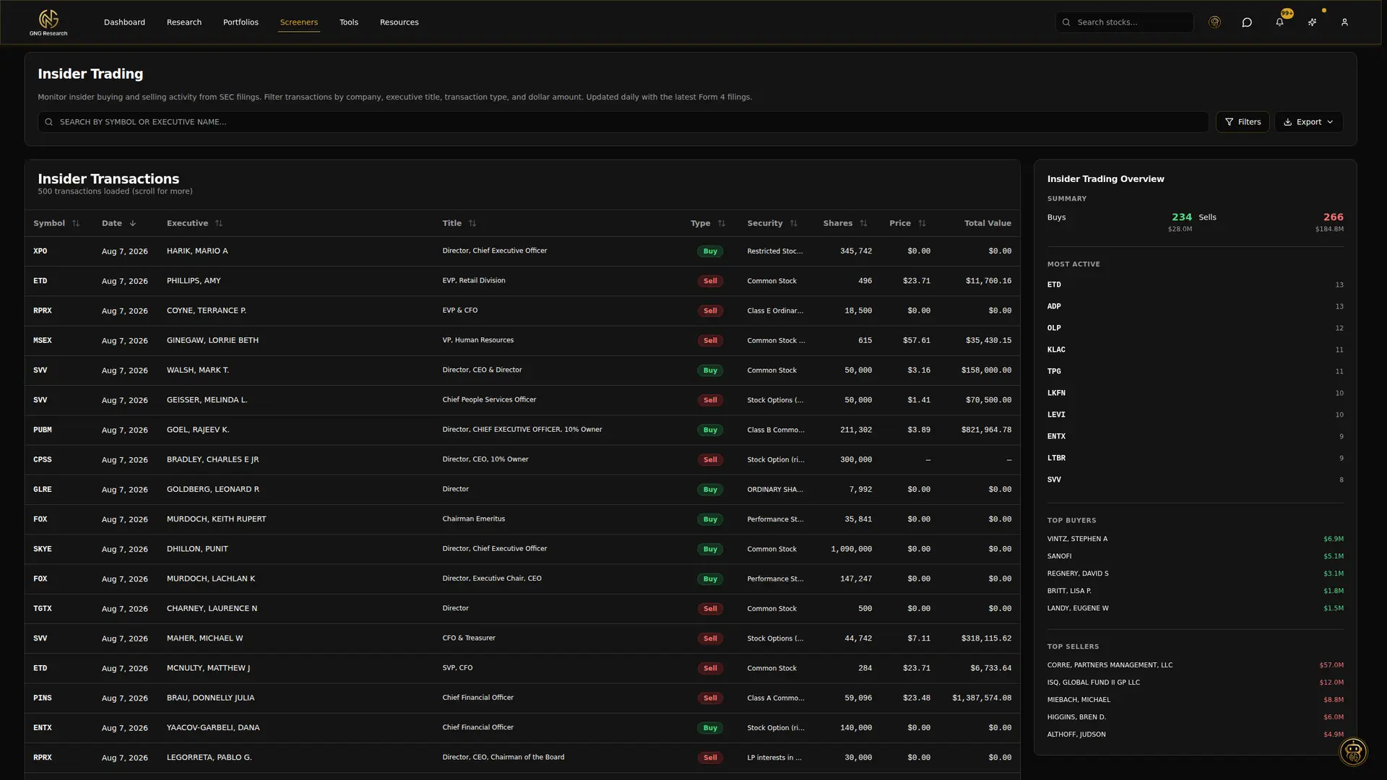
Task: Open the robot chatbot widget icon
Action: tap(1353, 752)
